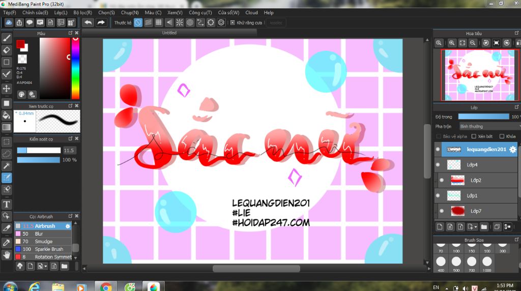Open the Pha trộn blend mode dropdown

point(489,127)
